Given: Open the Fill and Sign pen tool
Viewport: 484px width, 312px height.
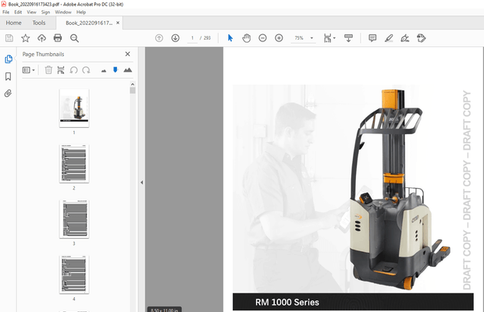Looking at the screenshot, I should tap(404, 38).
